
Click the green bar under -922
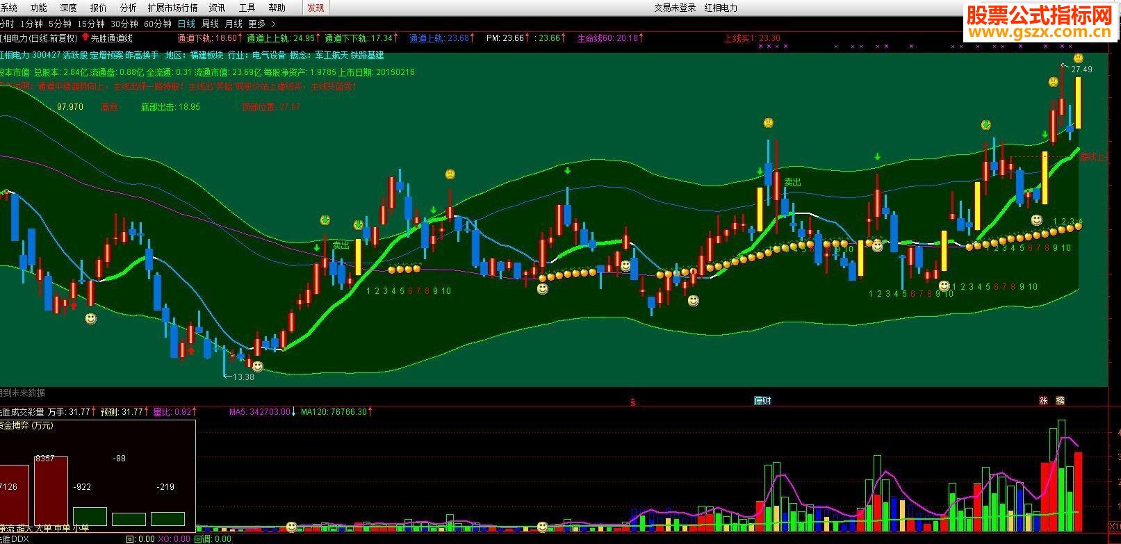pyautogui.click(x=90, y=517)
